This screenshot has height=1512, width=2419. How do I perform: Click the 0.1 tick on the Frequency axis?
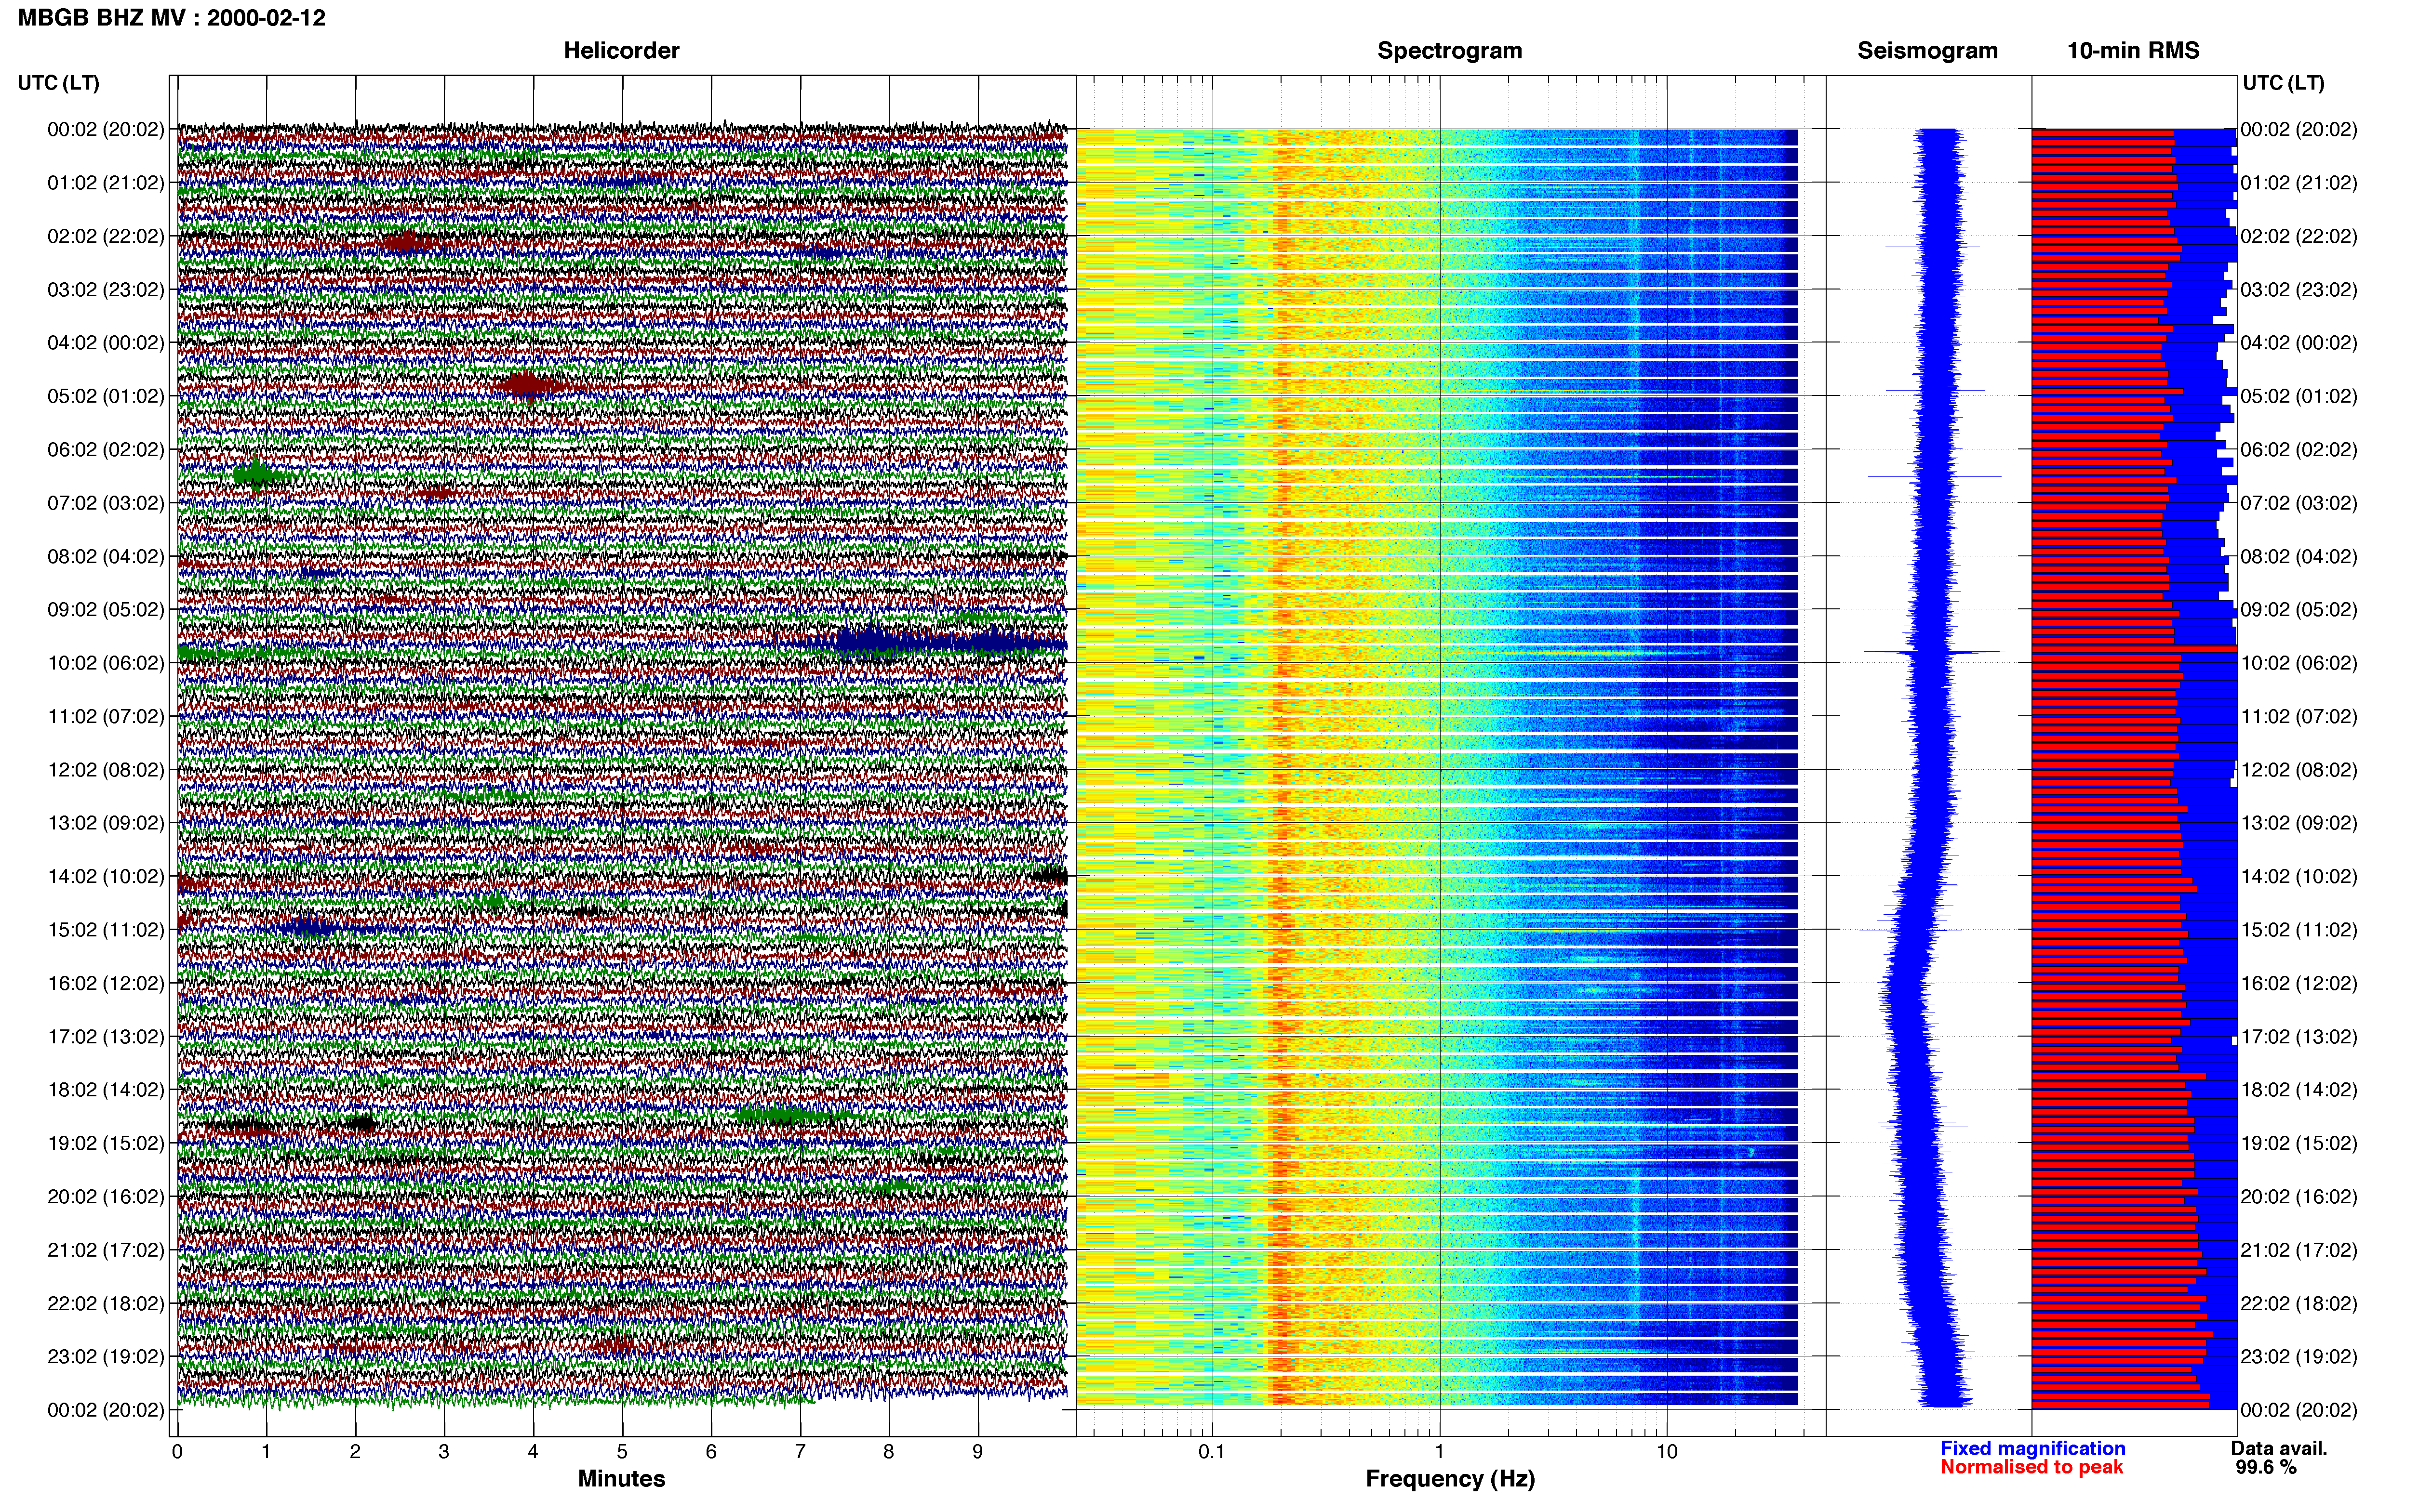(x=1212, y=1452)
